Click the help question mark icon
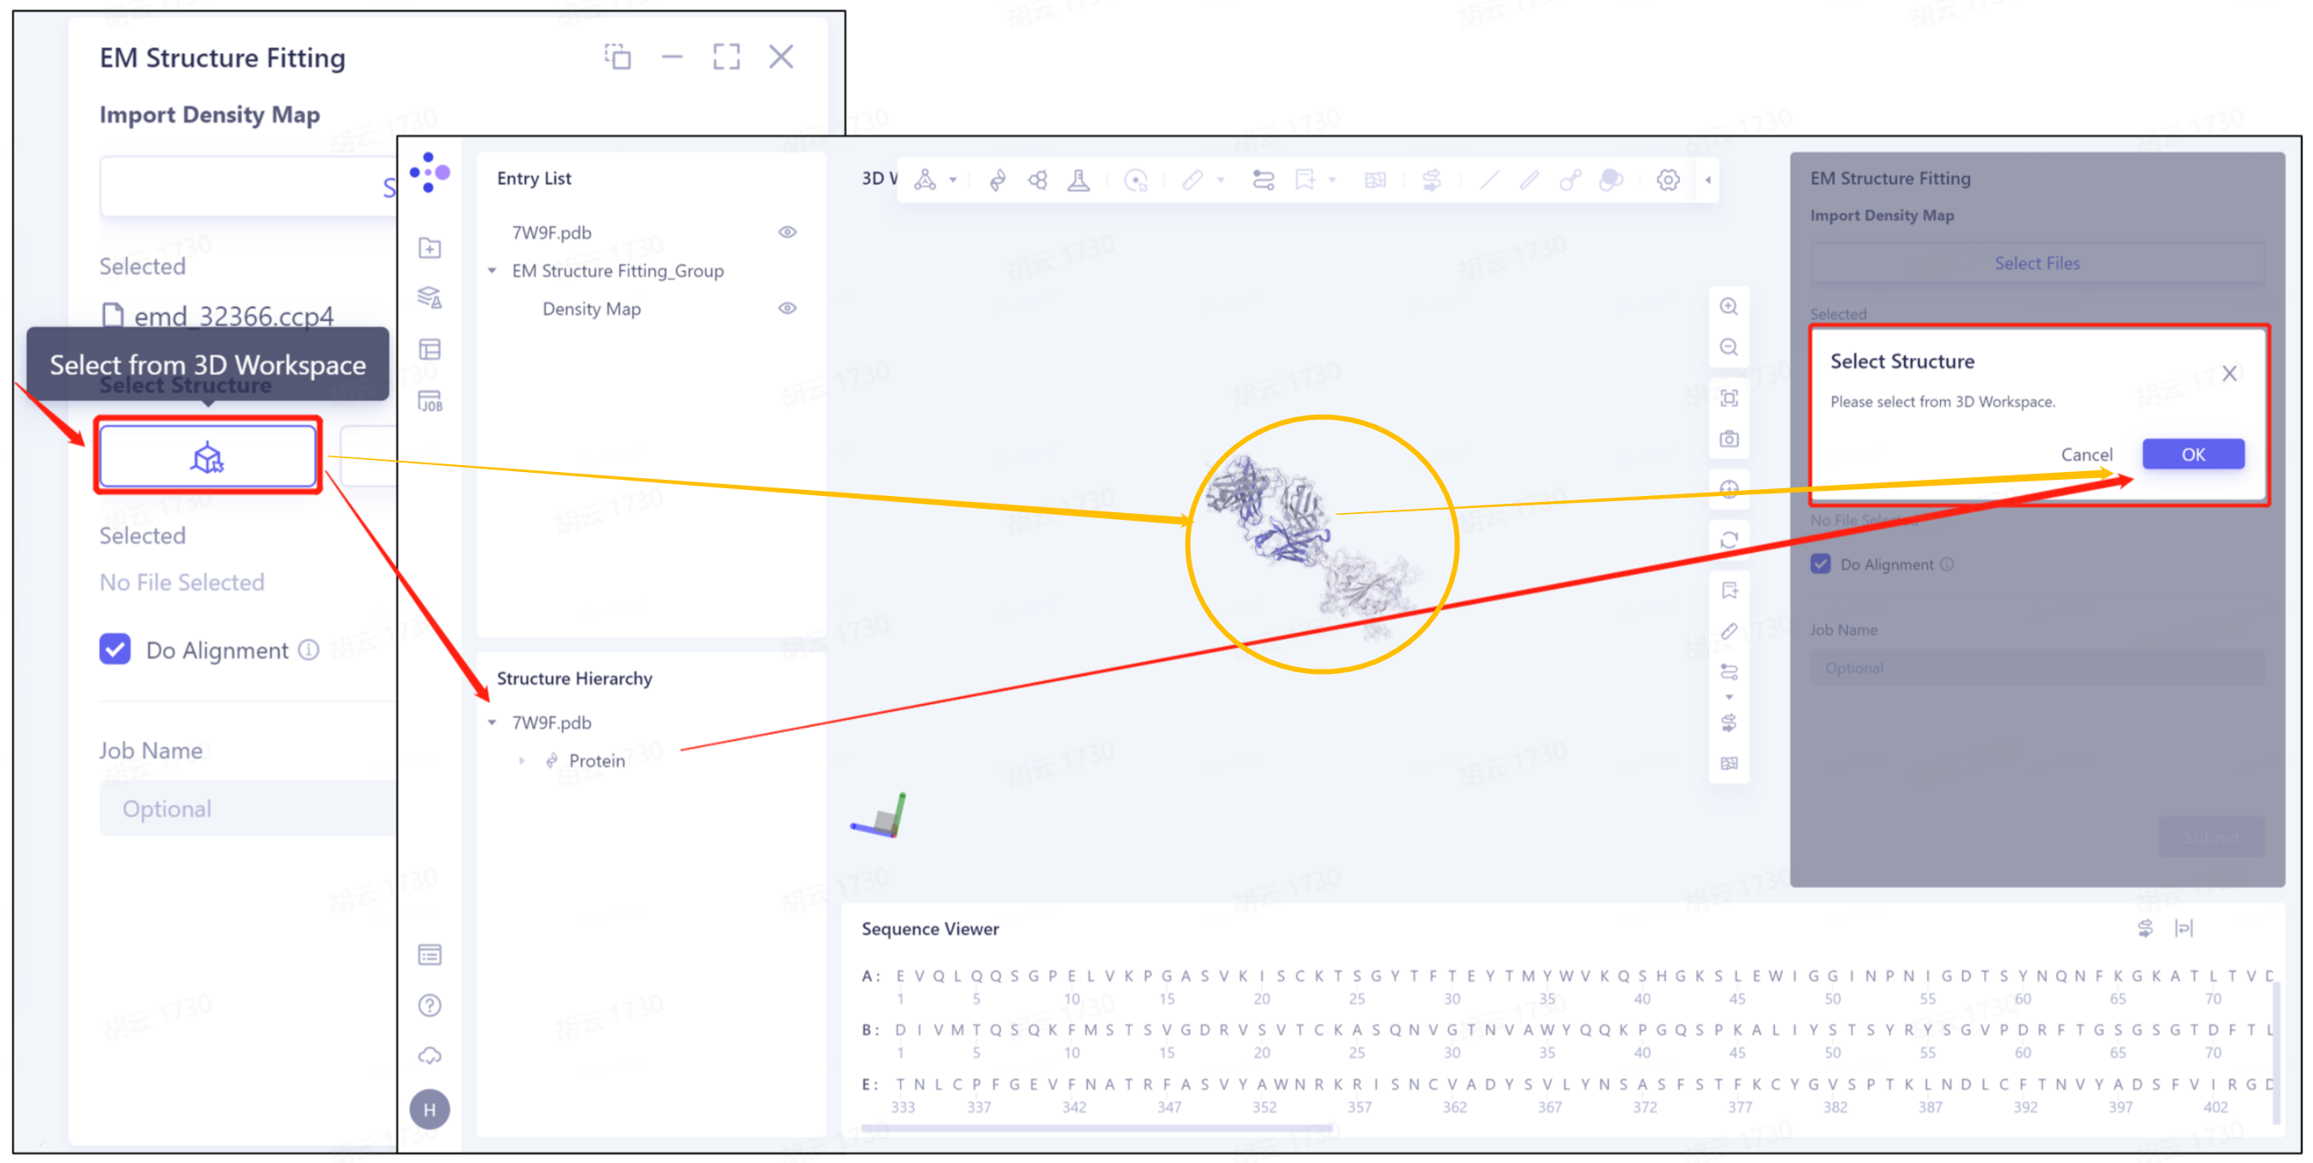2313x1163 pixels. pos(430,1005)
